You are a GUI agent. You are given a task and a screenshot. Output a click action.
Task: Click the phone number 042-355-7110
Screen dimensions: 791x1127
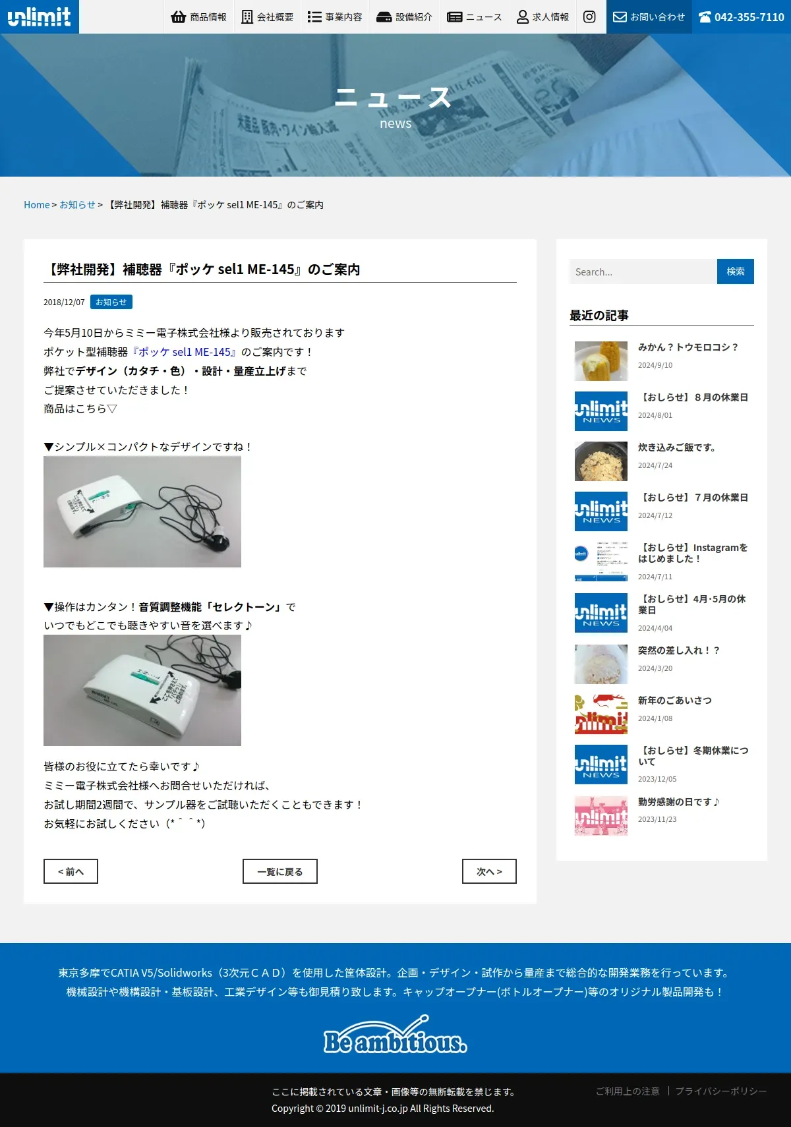(742, 16)
